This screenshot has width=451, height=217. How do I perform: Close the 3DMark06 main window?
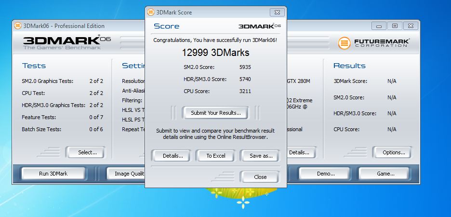pyautogui.click(x=411, y=26)
